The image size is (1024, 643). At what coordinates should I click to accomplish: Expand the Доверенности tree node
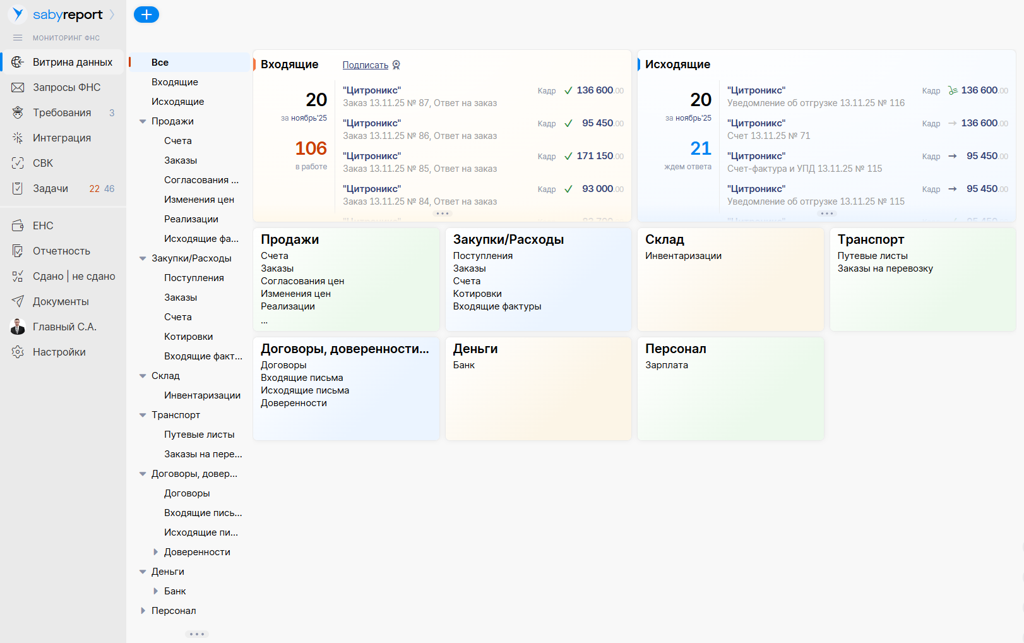tap(155, 552)
